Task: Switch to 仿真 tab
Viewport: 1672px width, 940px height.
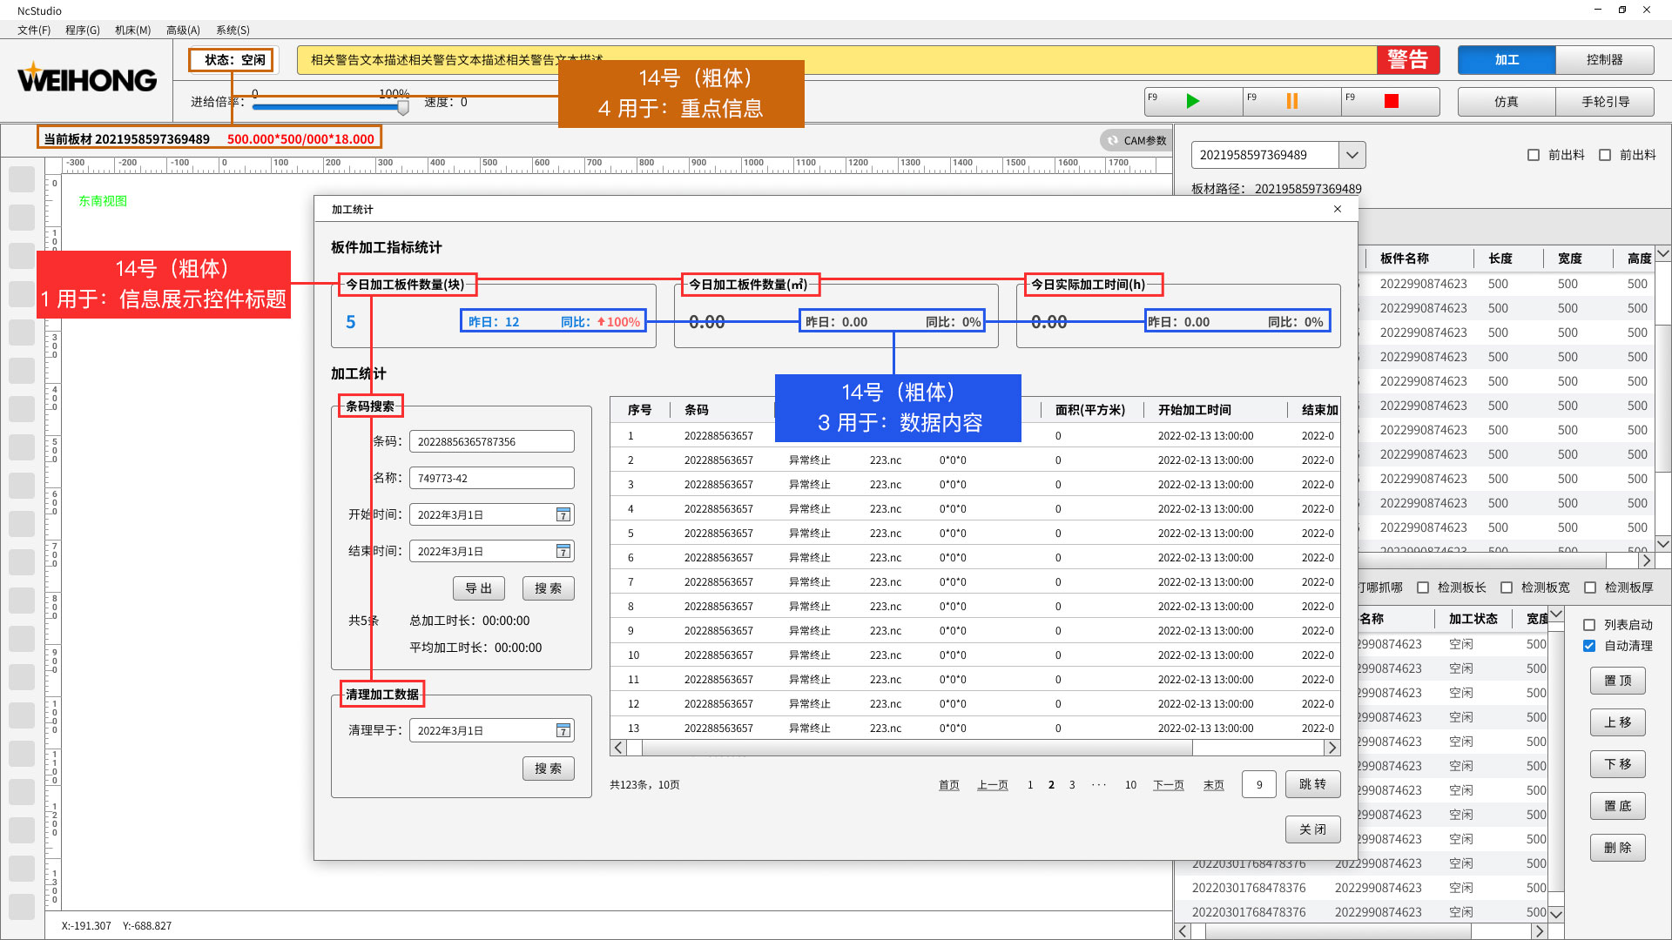Action: point(1507,102)
